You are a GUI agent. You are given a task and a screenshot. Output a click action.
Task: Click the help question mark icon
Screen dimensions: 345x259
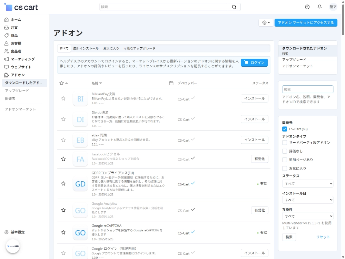pos(307,7)
